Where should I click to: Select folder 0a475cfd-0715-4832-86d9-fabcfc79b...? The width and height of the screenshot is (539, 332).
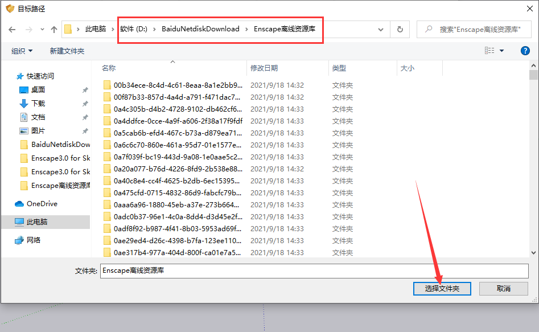pos(178,192)
